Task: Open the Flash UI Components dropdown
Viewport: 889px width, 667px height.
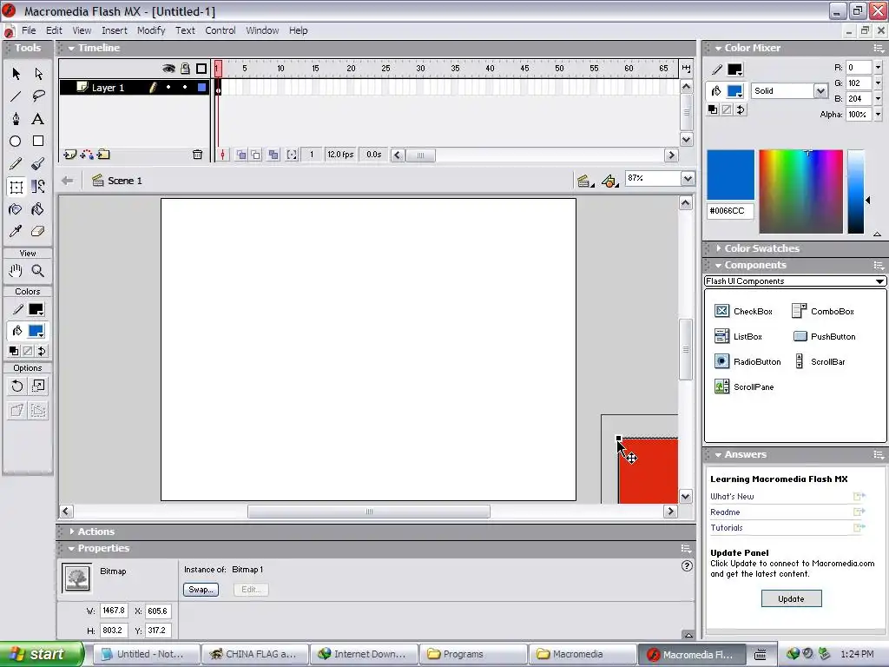Action: (795, 281)
